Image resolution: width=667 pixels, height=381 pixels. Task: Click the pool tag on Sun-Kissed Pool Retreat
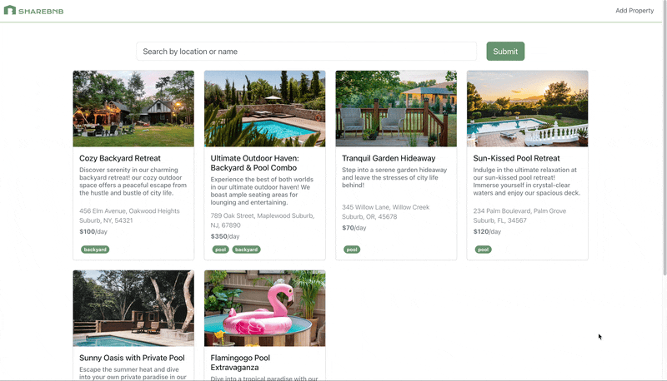click(483, 250)
